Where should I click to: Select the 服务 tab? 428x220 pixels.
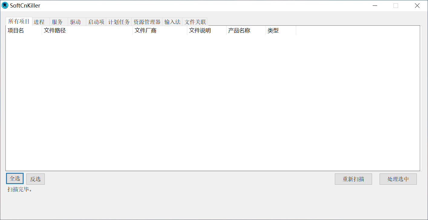[59, 22]
